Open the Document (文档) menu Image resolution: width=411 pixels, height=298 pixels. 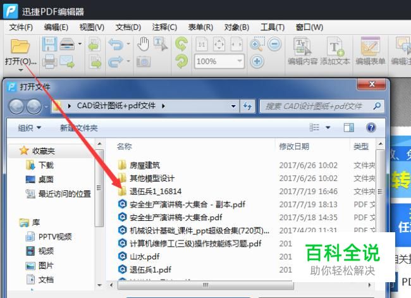[x=128, y=27]
